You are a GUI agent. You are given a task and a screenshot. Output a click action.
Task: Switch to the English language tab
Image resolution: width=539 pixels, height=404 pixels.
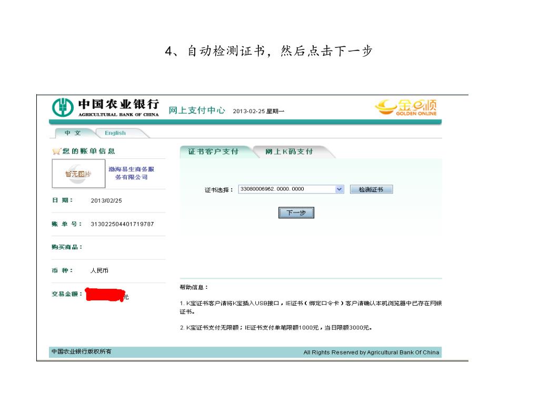pos(115,133)
